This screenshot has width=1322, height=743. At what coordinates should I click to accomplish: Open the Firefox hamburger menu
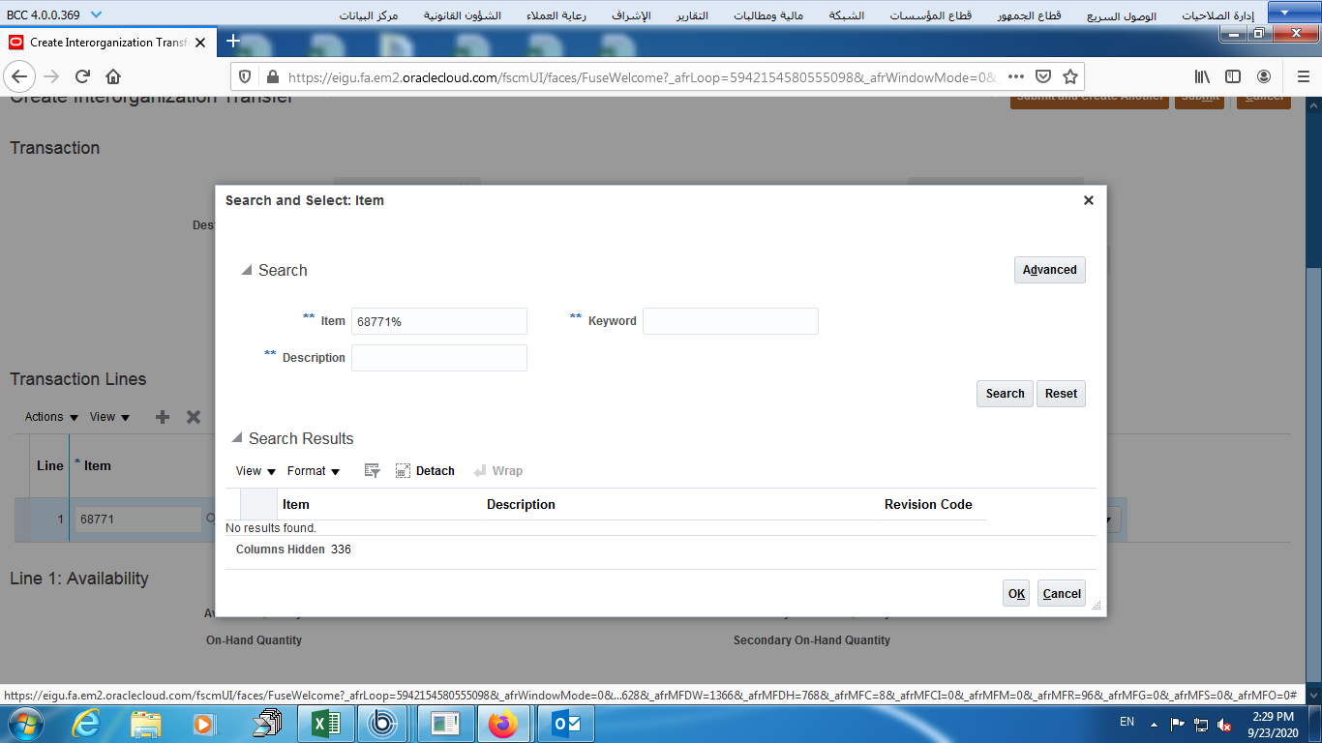1303,76
